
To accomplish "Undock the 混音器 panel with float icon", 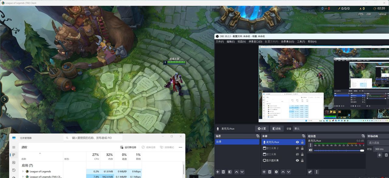I will (x=363, y=136).
